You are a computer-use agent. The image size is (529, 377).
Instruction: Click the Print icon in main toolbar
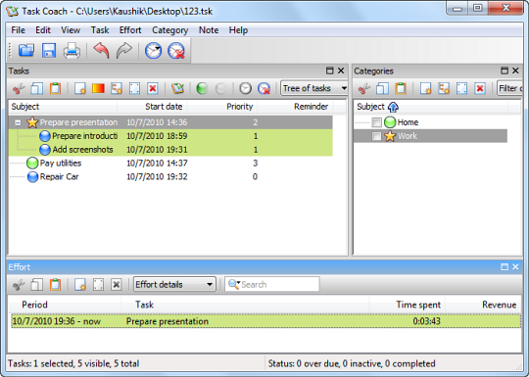click(72, 51)
